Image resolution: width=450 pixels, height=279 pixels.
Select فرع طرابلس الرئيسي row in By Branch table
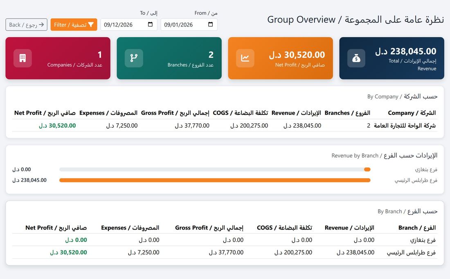pos(225,252)
